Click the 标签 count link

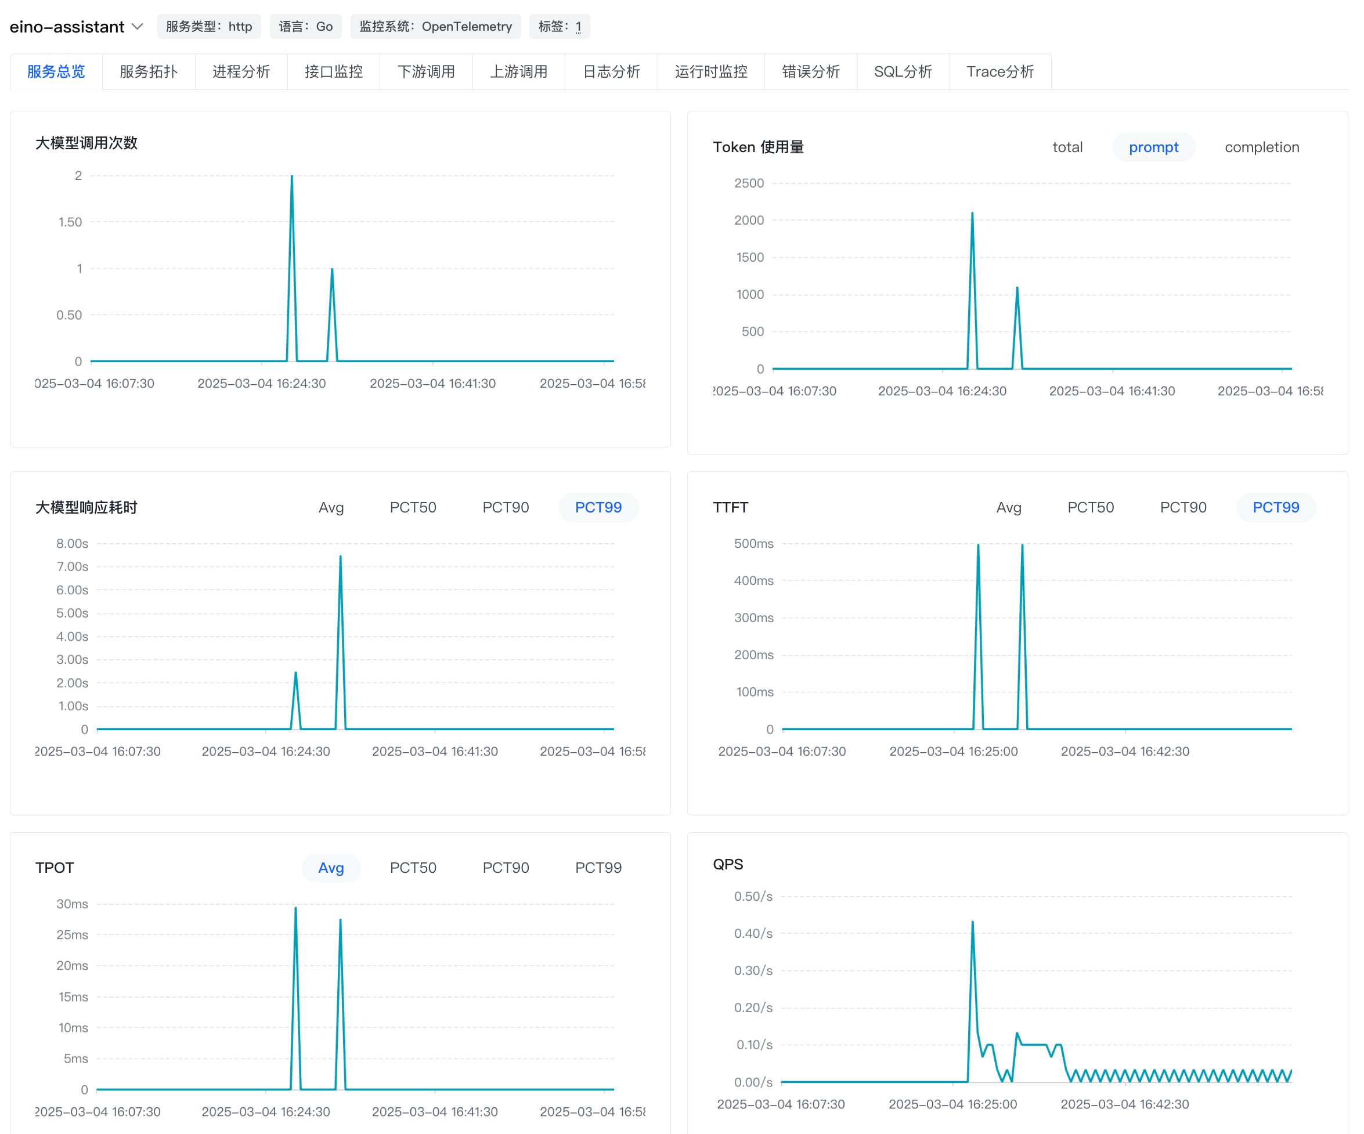[578, 27]
